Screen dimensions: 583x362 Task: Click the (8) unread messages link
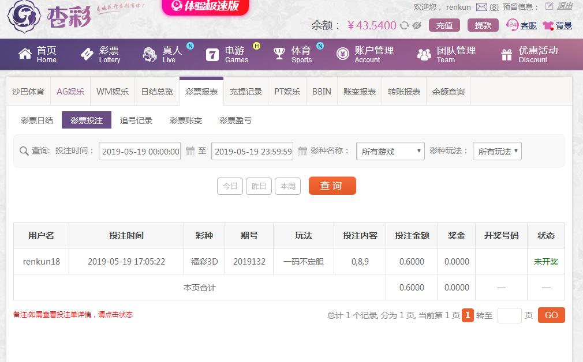(494, 7)
